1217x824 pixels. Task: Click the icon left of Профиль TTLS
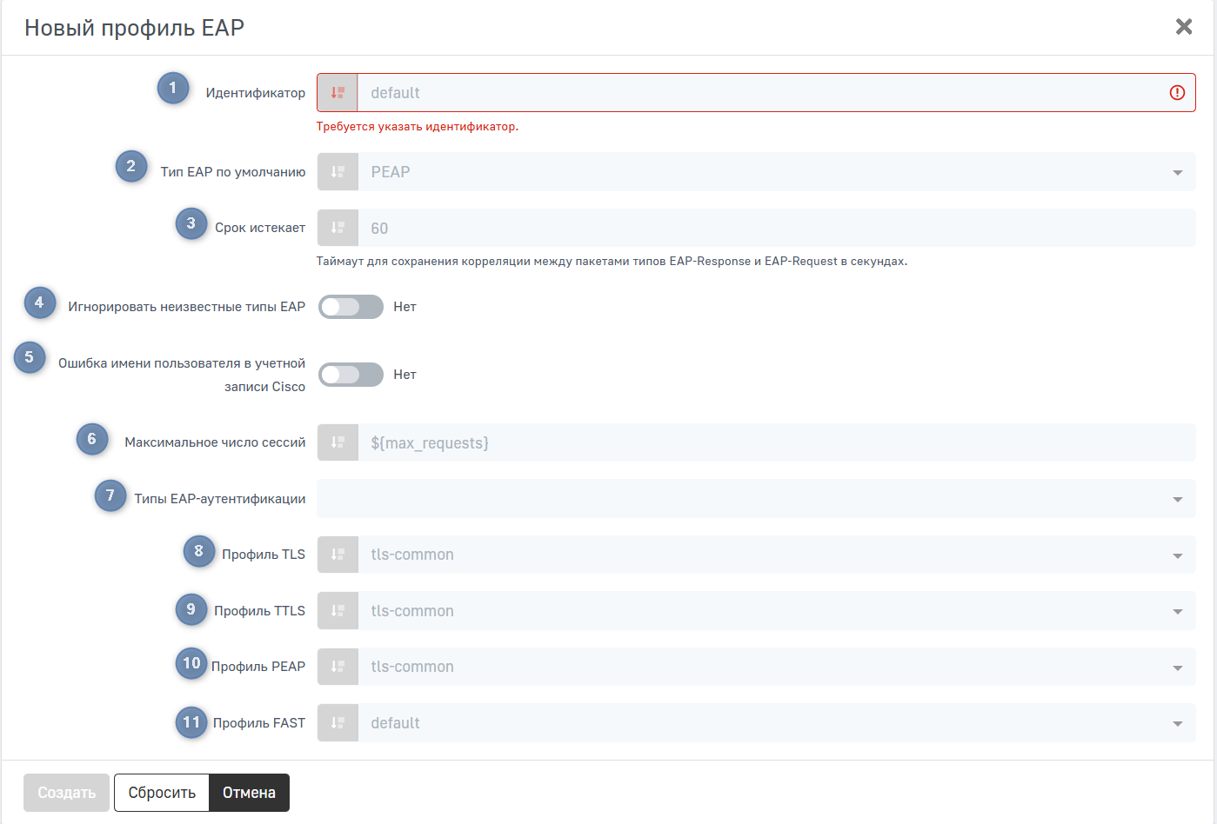click(338, 611)
